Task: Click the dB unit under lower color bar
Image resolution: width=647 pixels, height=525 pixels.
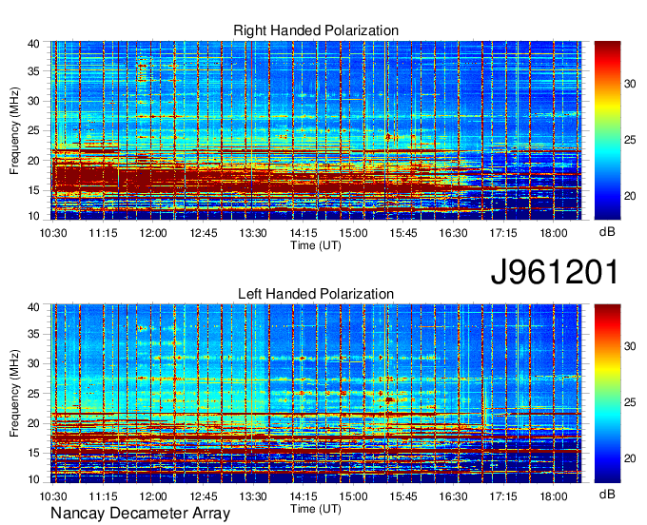Action: coord(607,495)
